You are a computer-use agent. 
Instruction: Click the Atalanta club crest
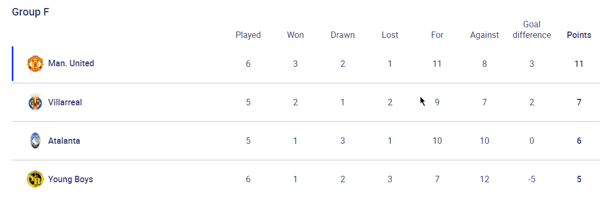[35, 141]
